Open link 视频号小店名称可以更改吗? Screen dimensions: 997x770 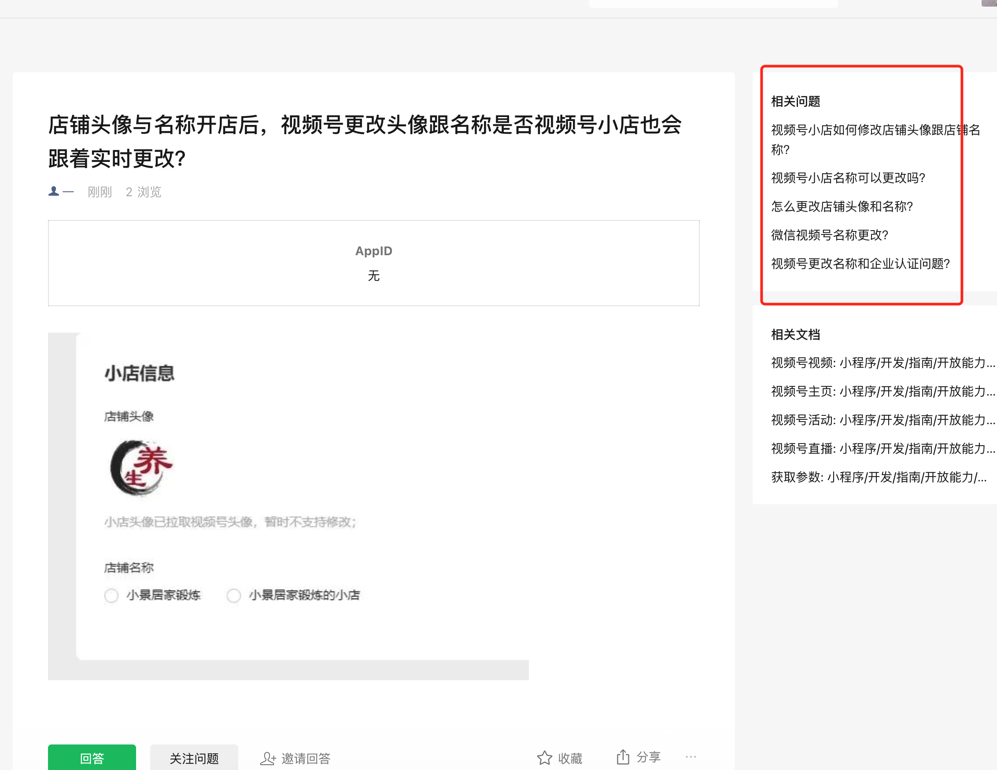click(848, 178)
